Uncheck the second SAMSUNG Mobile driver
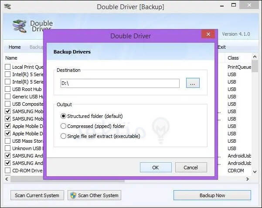262x208 pixels. pyautogui.click(x=7, y=119)
